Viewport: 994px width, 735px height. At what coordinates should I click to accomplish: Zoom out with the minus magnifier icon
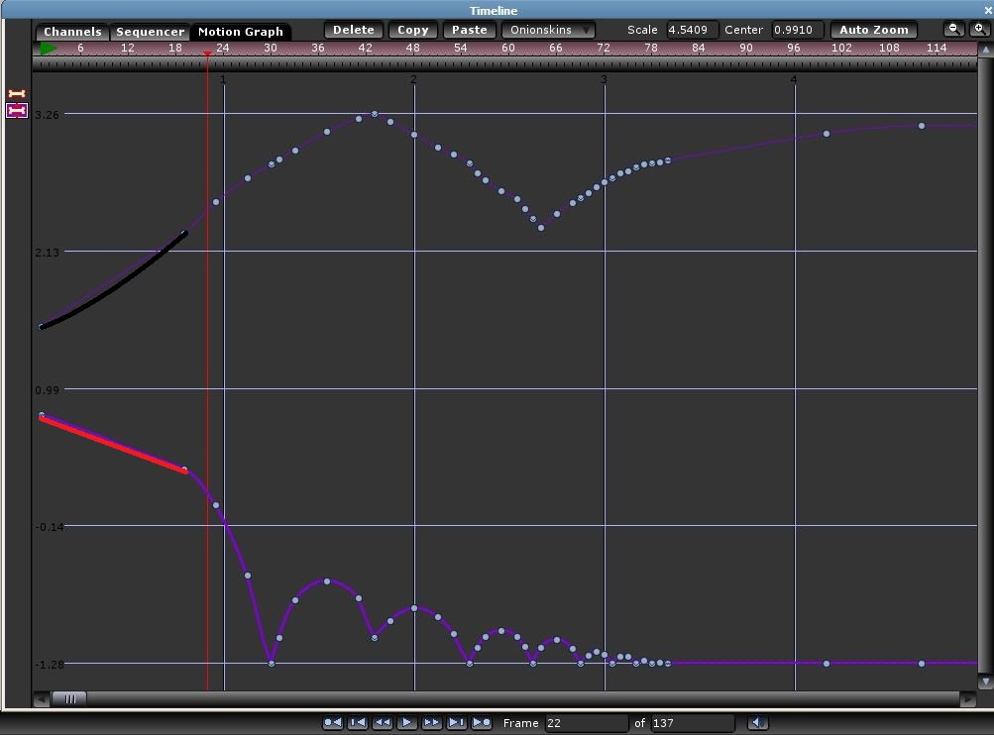coord(953,29)
